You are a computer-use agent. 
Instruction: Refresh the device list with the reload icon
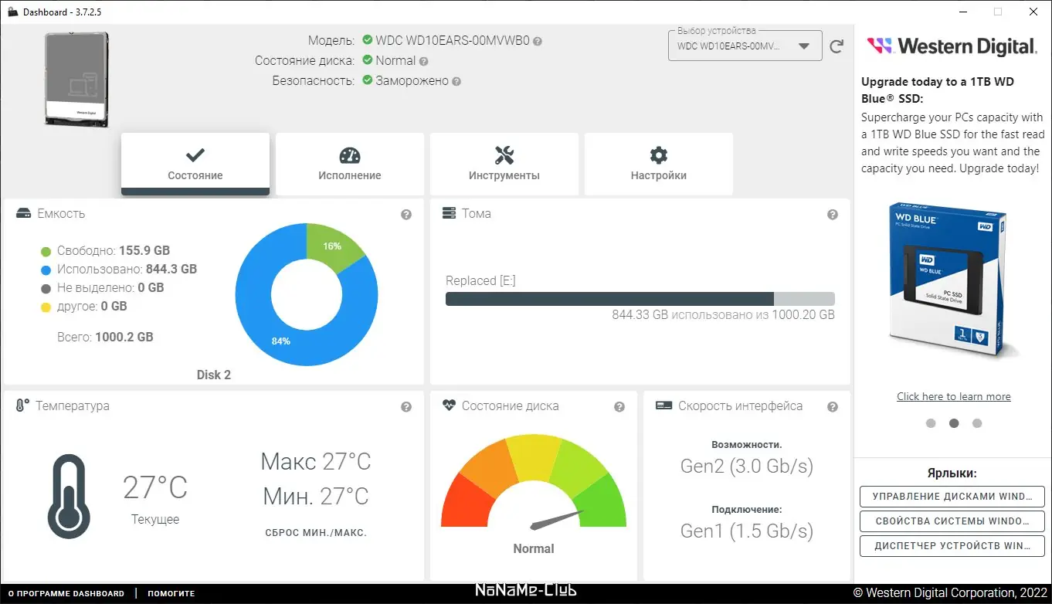837,46
